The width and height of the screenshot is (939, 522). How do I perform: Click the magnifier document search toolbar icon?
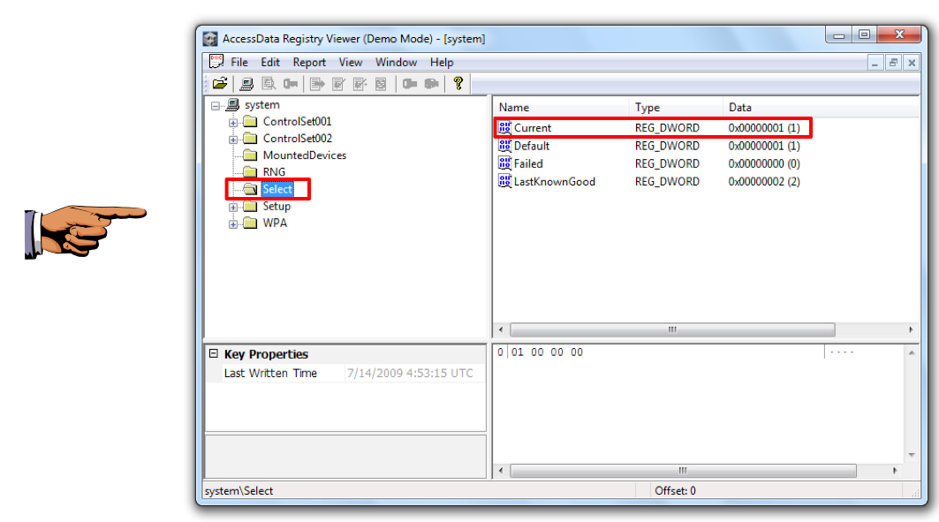[269, 84]
